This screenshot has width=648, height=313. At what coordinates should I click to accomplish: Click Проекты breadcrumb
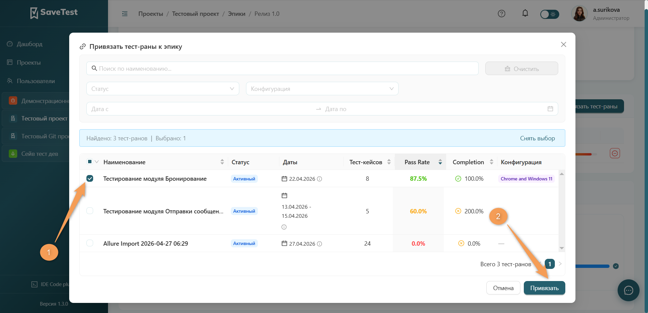(151, 14)
